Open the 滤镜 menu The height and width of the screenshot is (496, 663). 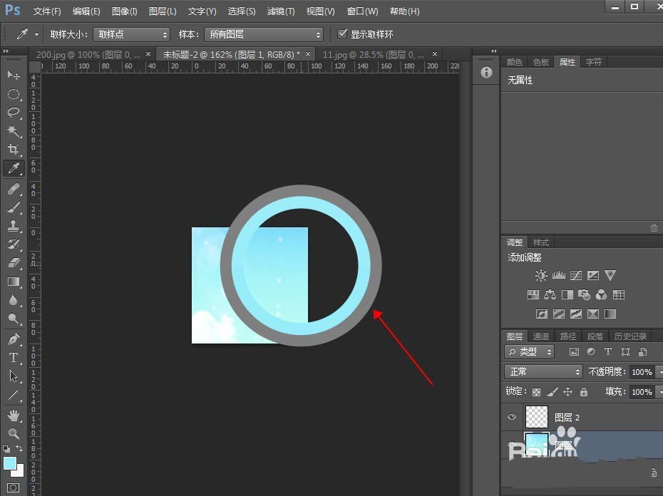[281, 11]
